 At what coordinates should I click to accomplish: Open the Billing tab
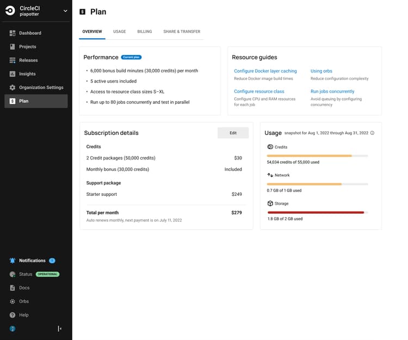click(144, 32)
